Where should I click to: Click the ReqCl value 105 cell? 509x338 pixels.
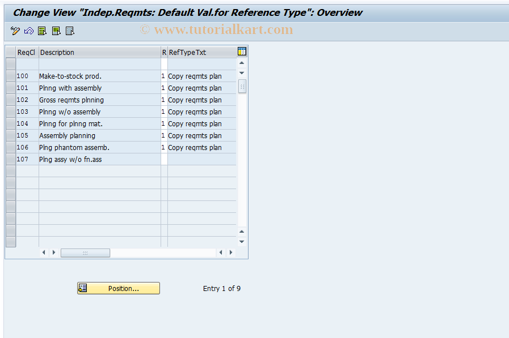27,135
